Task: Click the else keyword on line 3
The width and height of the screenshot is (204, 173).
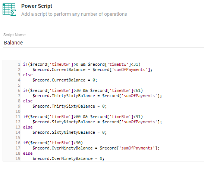Action: point(28,75)
